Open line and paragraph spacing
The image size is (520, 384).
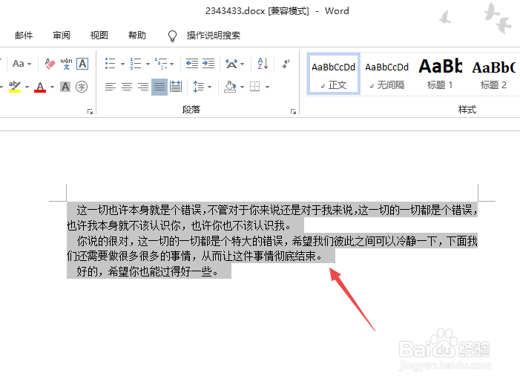[x=198, y=87]
